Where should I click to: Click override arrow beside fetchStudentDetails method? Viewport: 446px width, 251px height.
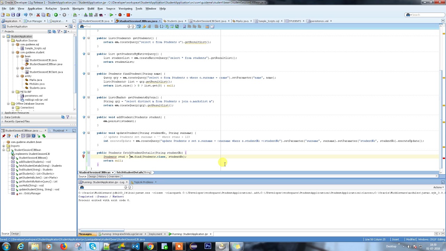click(84, 153)
